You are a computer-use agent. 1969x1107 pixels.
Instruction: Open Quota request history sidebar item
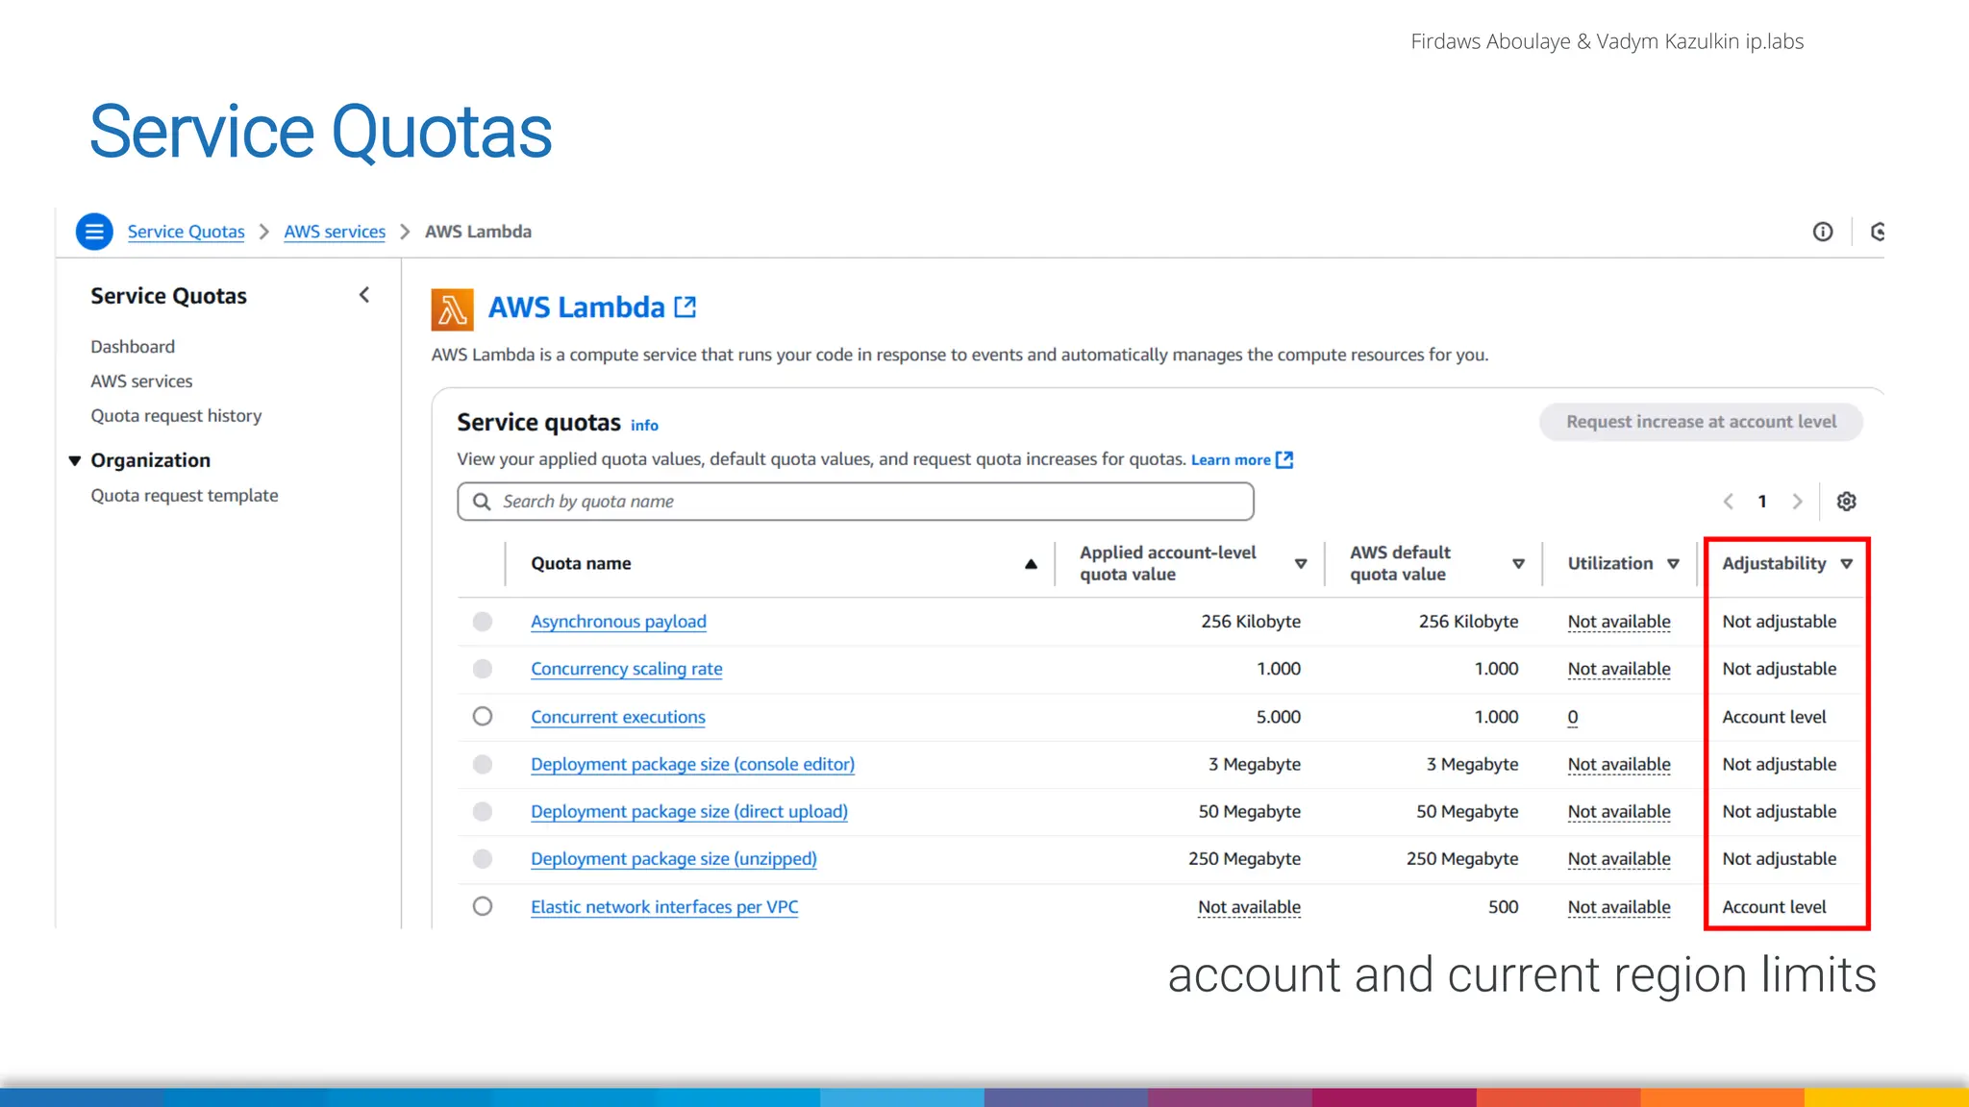point(176,415)
